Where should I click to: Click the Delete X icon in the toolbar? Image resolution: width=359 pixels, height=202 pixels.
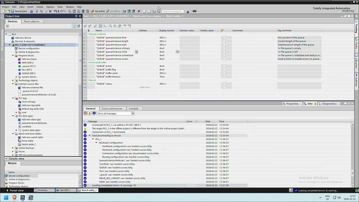coord(50,11)
